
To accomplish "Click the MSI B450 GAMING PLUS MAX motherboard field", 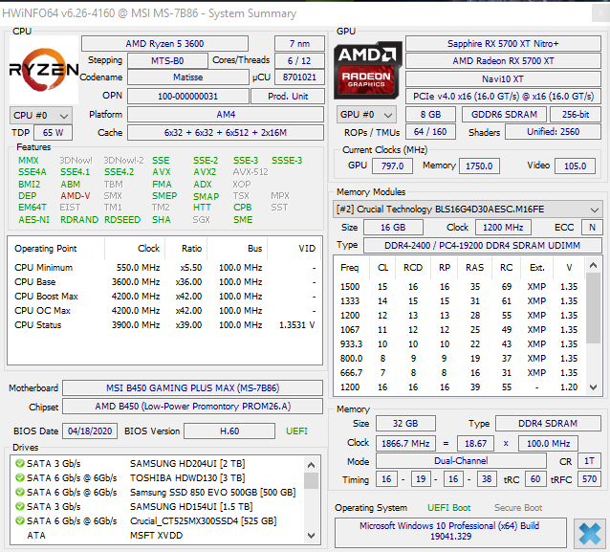I will (x=192, y=388).
